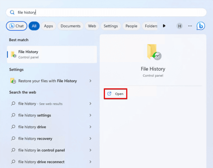Open the Chat filter with Bing
Viewport: 213px width, 168px height.
[16, 26]
